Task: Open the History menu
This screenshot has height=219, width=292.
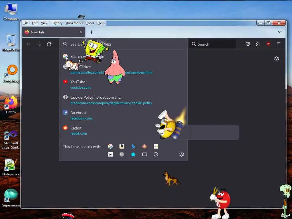Action: coord(57,23)
